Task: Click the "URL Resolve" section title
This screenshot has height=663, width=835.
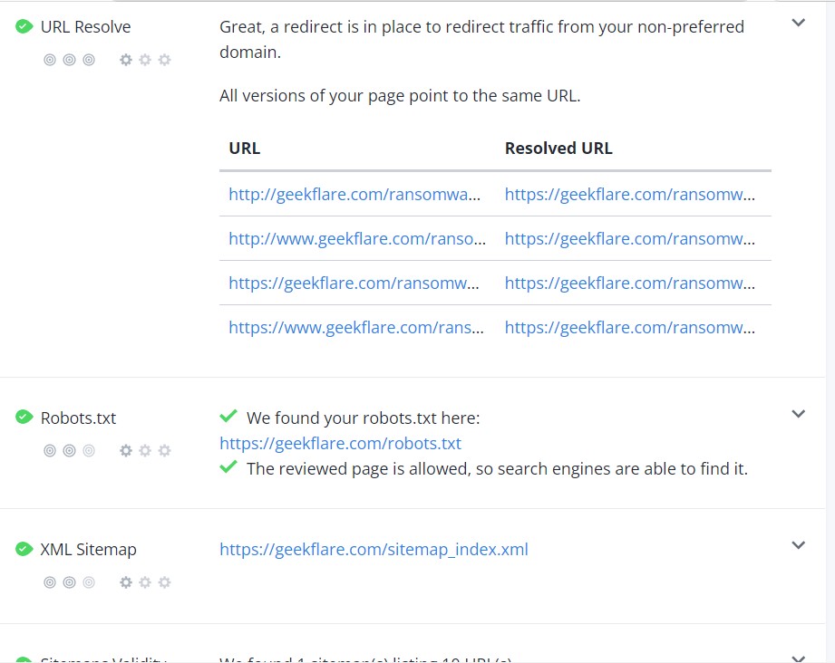Action: (x=85, y=27)
